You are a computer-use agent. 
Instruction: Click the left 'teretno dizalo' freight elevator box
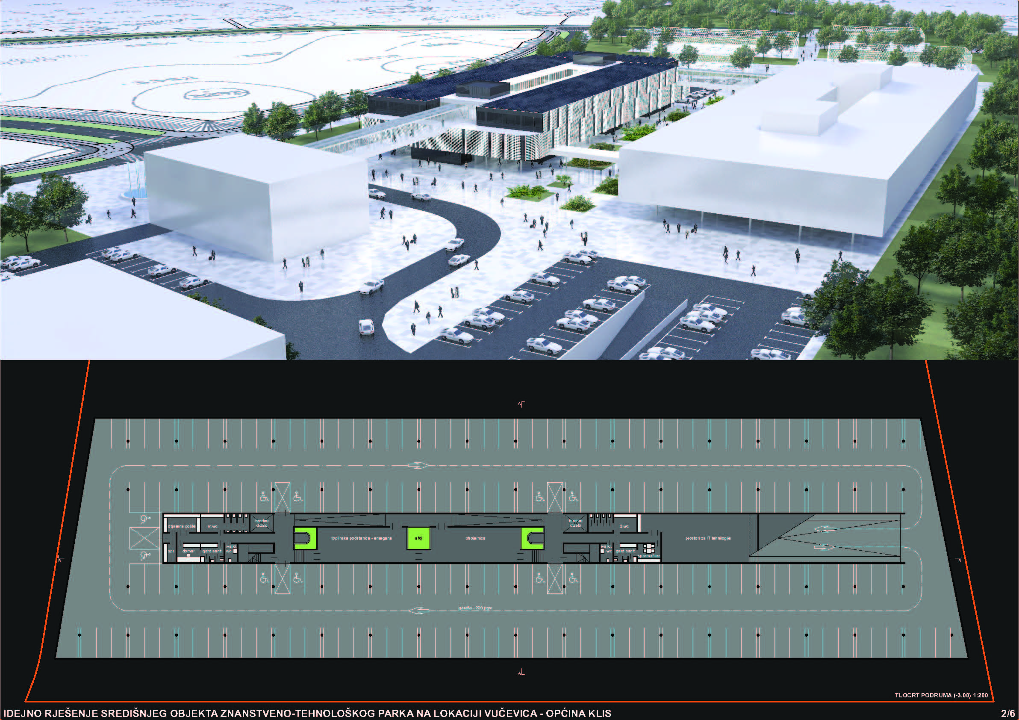(262, 523)
